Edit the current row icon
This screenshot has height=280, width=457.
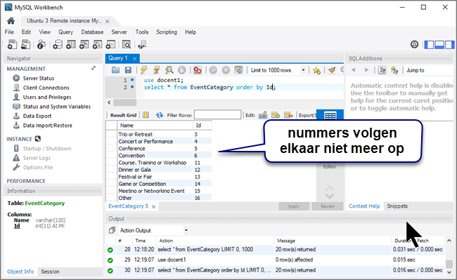[x=263, y=115]
